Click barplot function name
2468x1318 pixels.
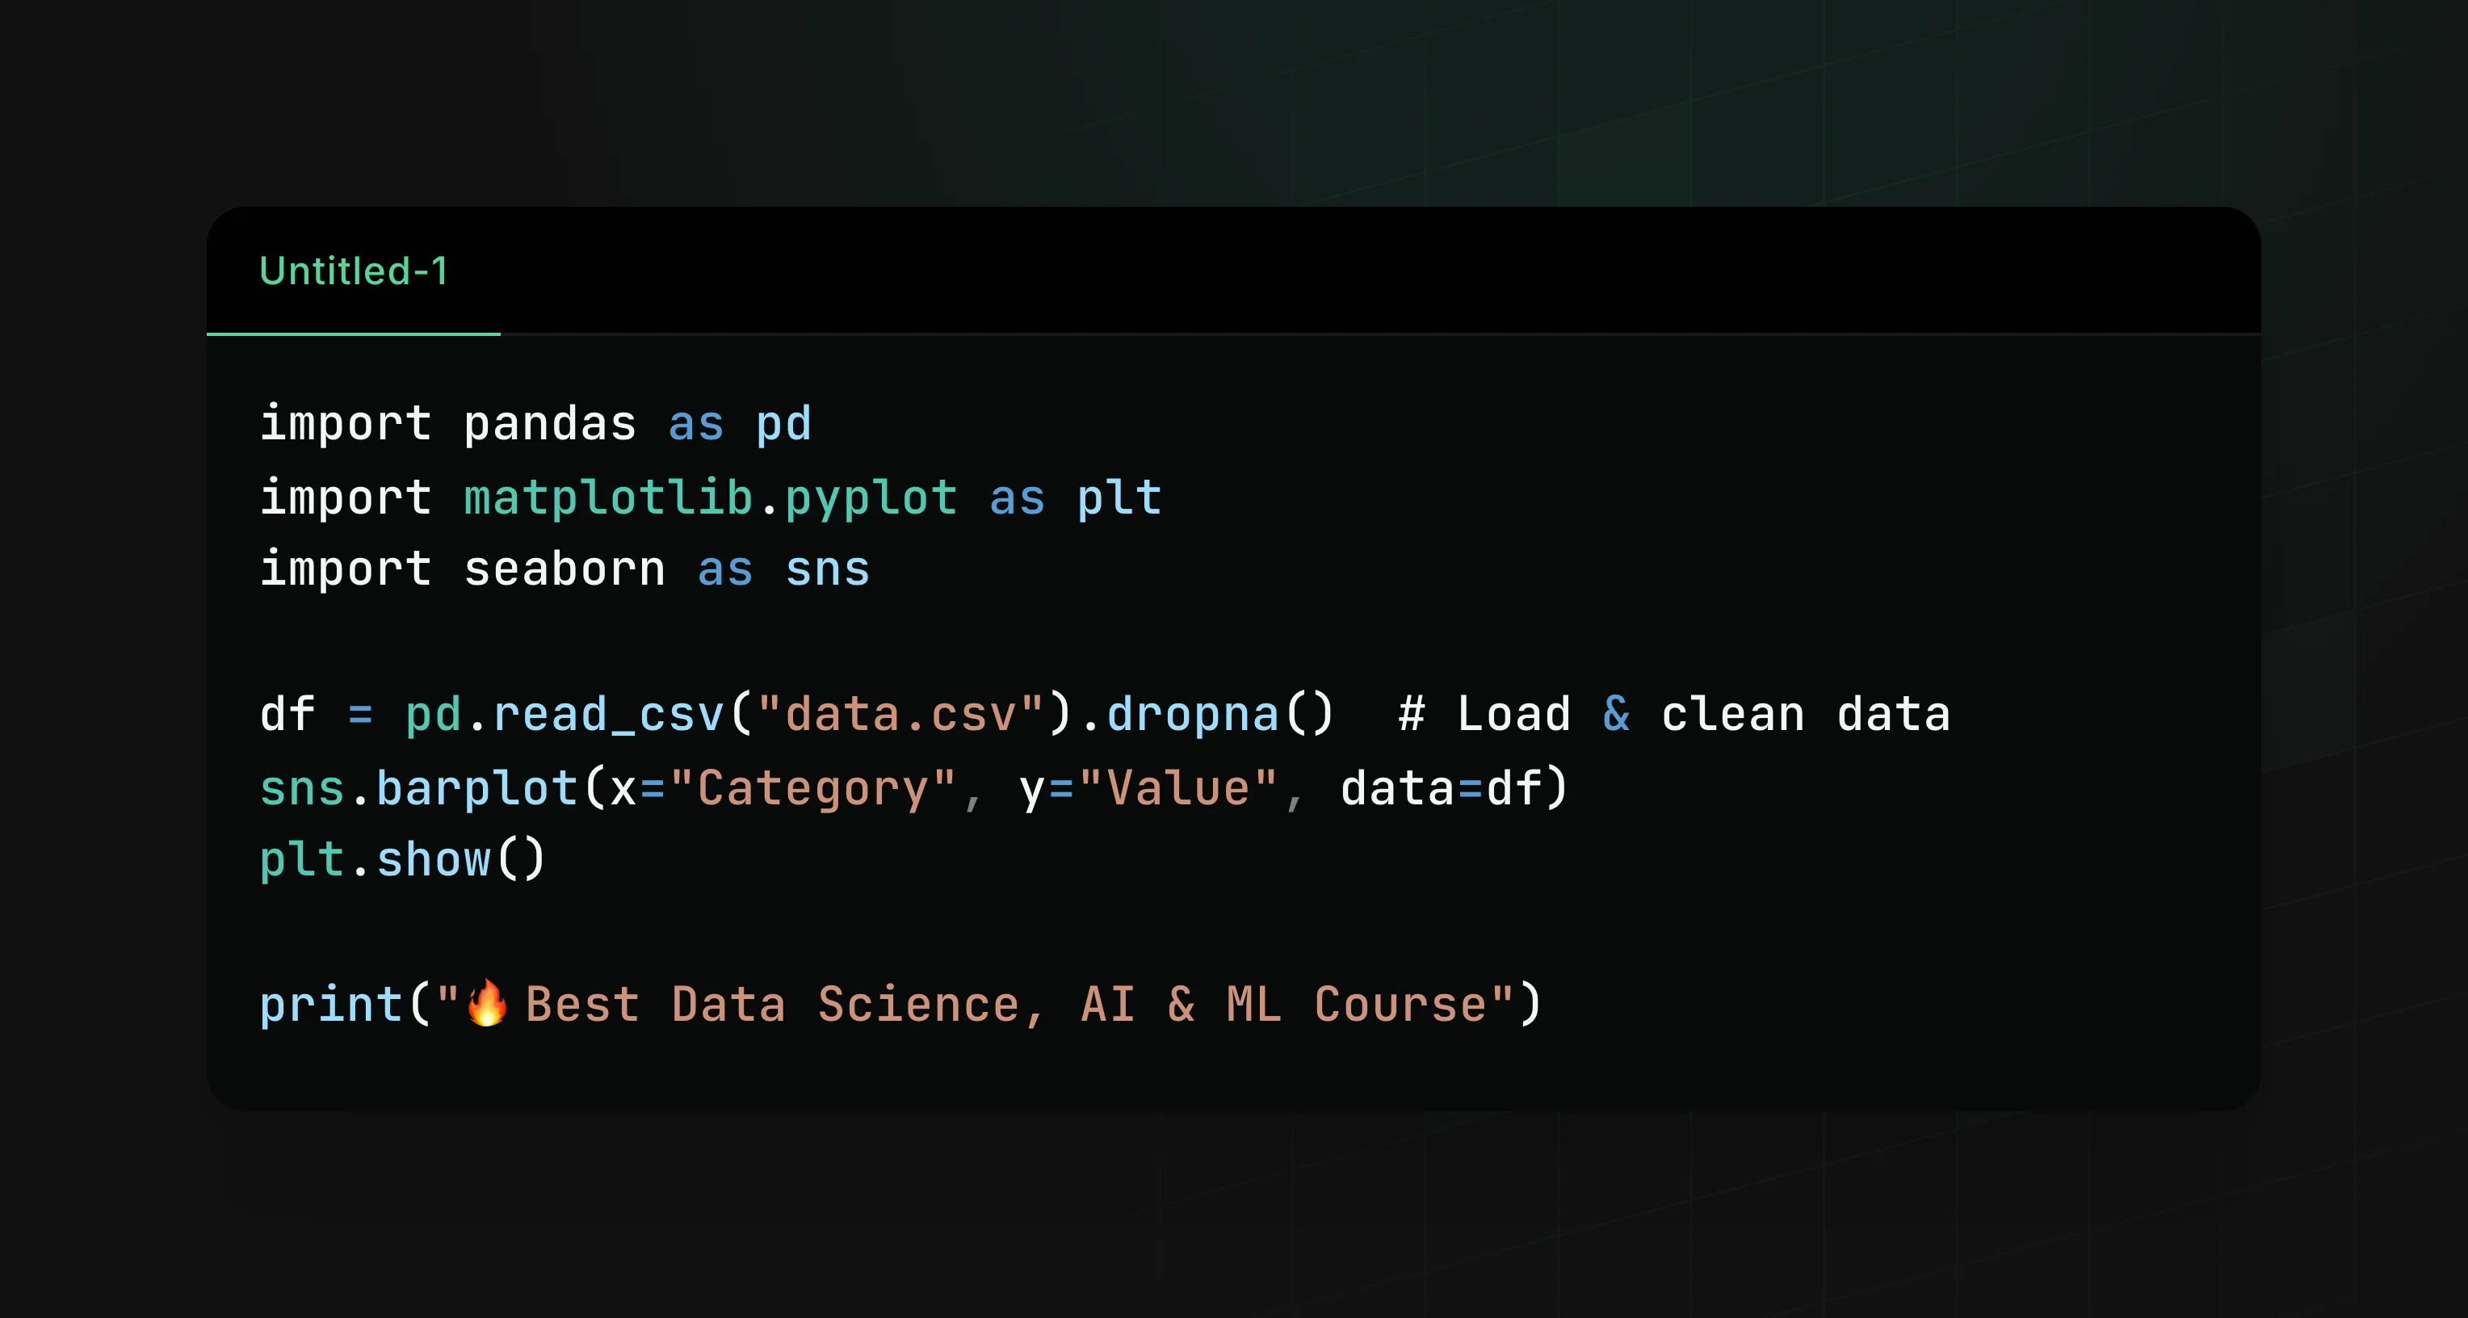pyautogui.click(x=477, y=789)
